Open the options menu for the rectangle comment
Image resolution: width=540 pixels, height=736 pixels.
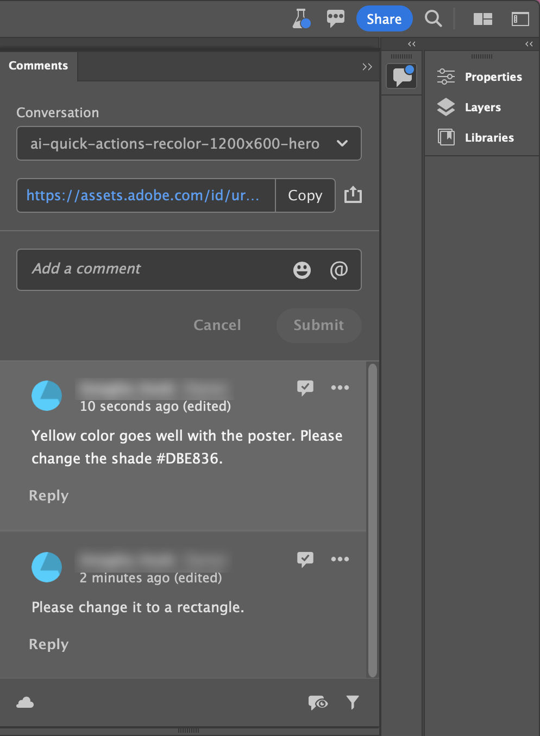pyautogui.click(x=340, y=559)
